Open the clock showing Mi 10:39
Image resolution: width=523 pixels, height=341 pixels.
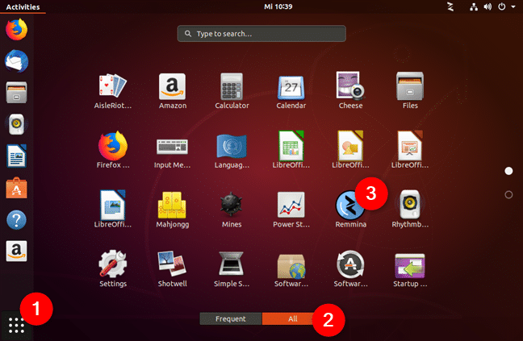click(278, 6)
